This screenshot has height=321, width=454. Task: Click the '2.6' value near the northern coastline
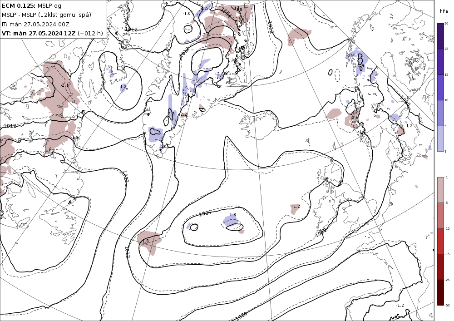[x=220, y=74]
